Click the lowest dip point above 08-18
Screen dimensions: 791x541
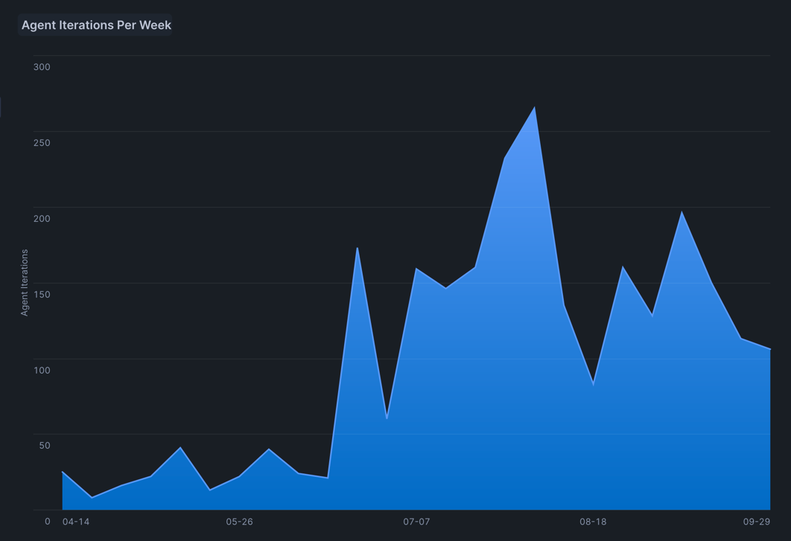tap(594, 384)
